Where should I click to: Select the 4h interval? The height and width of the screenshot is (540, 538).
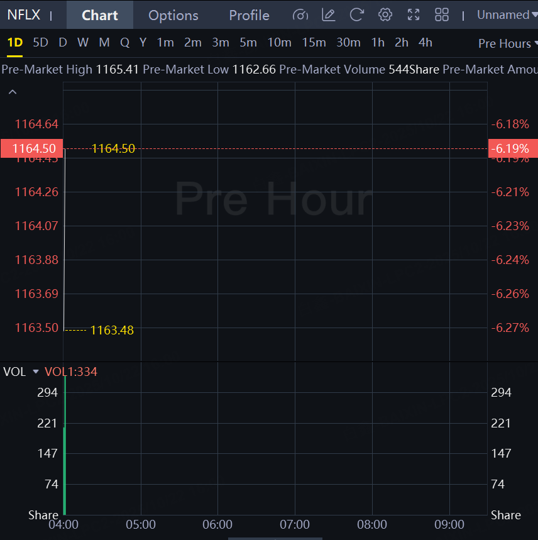pos(425,43)
